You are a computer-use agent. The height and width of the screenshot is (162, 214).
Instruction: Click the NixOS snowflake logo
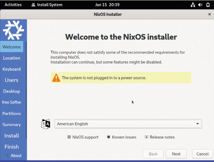click(13, 30)
